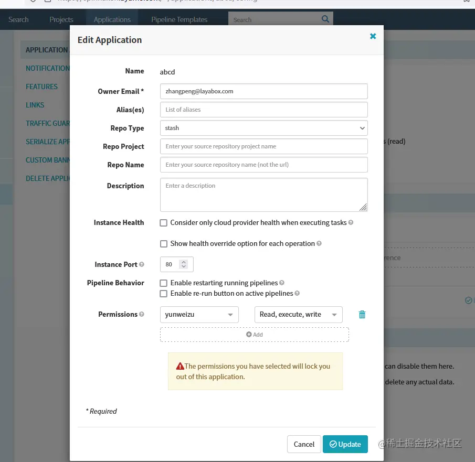The height and width of the screenshot is (462, 475).
Task: Decrease Instance Port with the down arrow
Action: 184,266
